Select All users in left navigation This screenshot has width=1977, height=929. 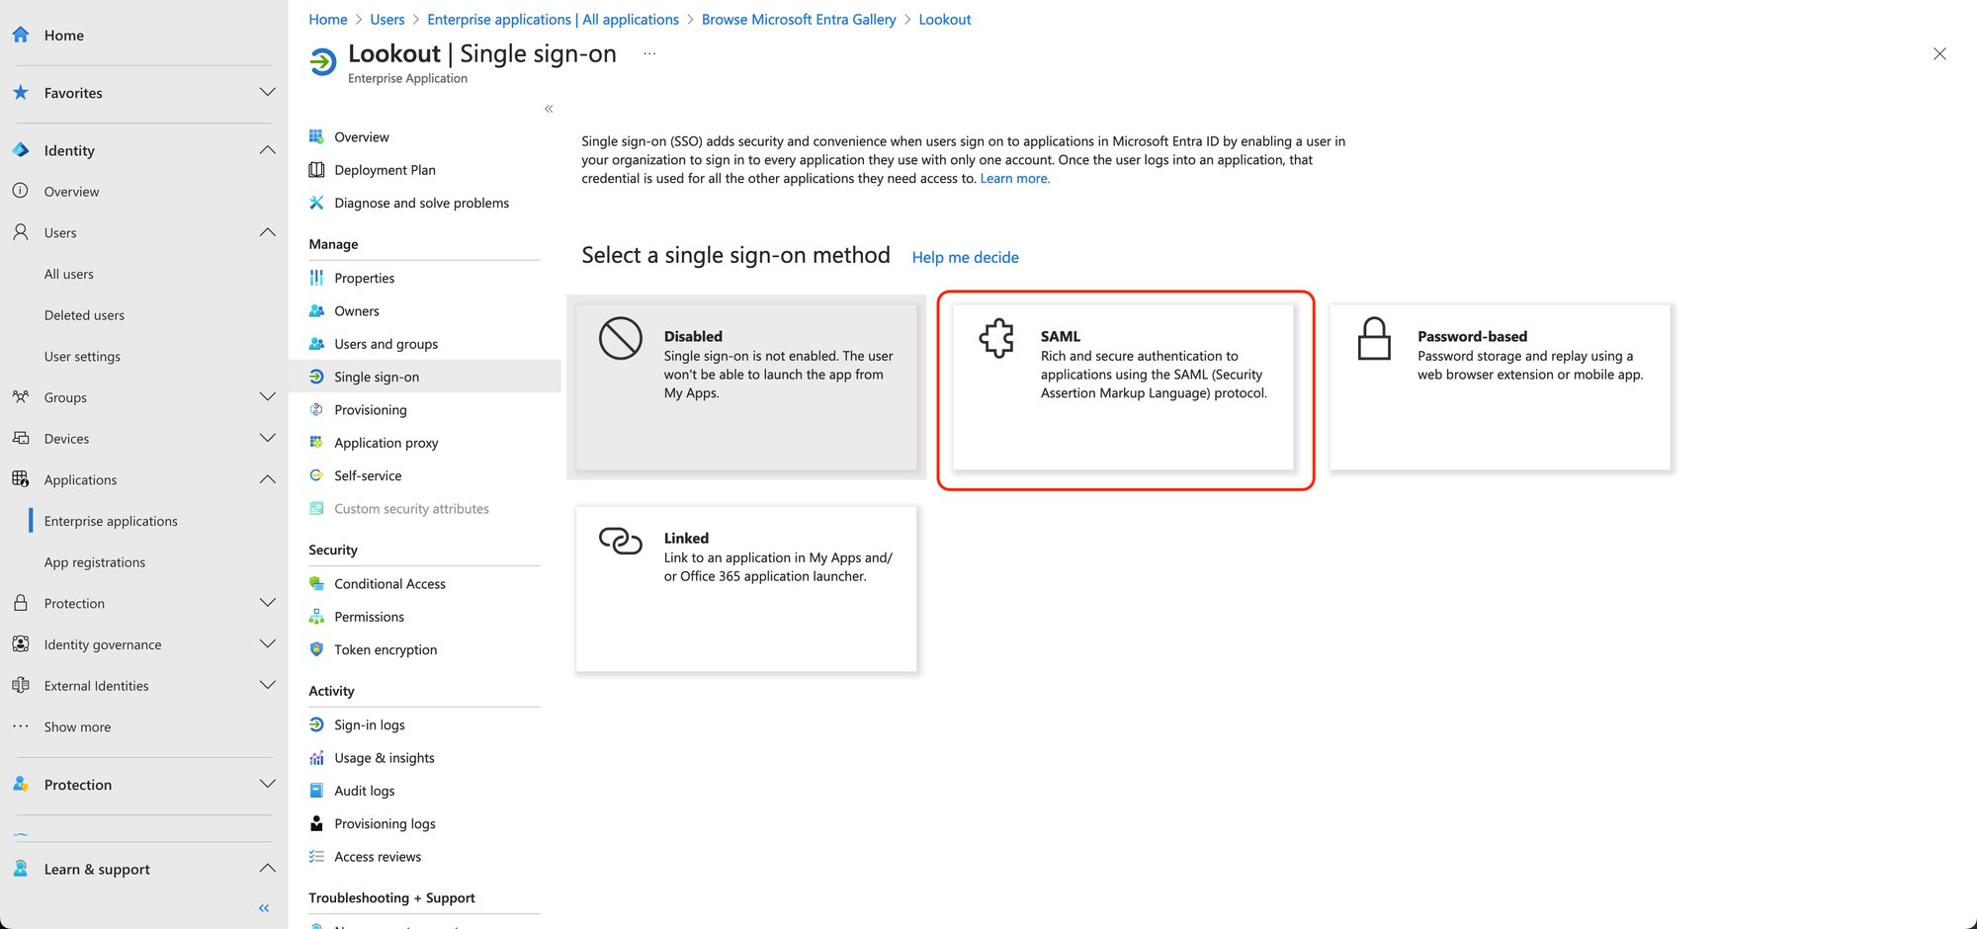click(x=69, y=274)
